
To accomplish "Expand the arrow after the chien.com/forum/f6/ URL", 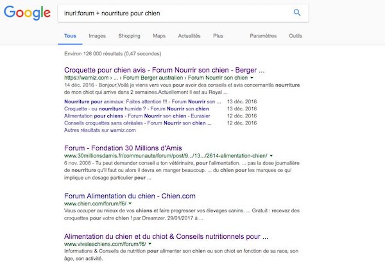I will tap(128, 203).
